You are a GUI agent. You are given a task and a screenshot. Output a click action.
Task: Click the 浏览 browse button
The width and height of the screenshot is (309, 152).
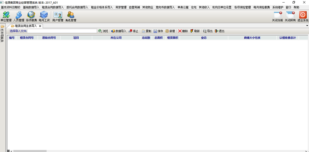click(103, 31)
